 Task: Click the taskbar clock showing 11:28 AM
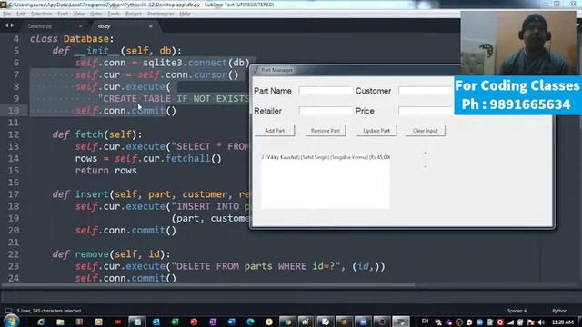(563, 322)
